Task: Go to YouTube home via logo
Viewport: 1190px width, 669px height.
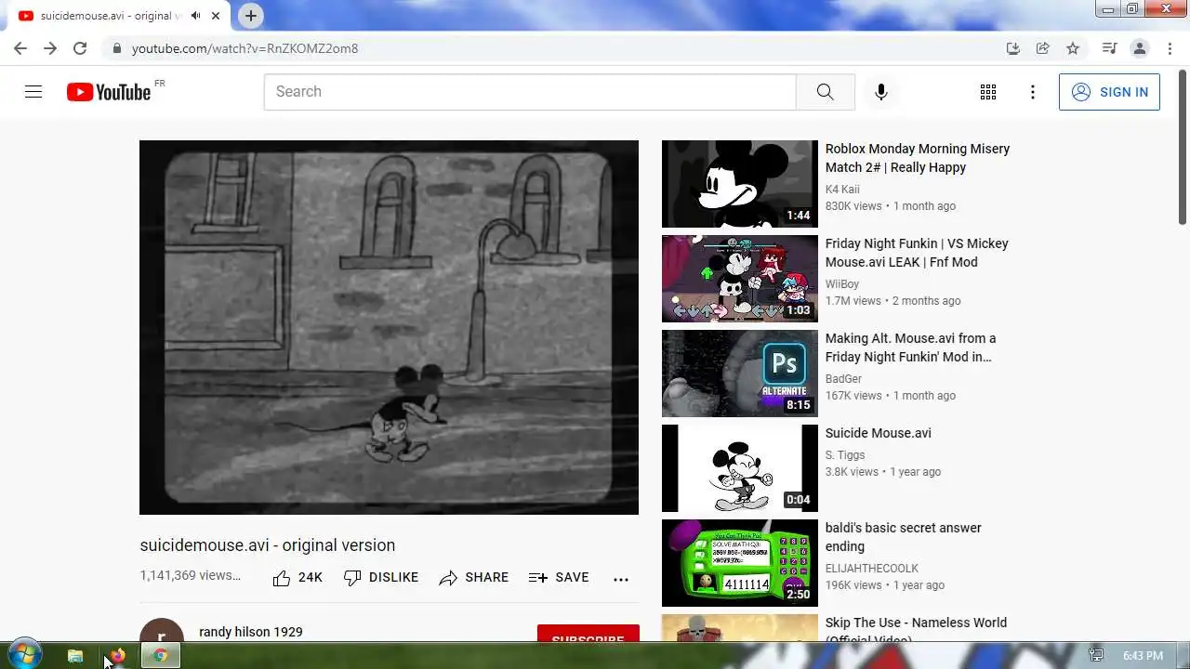Action: click(x=109, y=92)
